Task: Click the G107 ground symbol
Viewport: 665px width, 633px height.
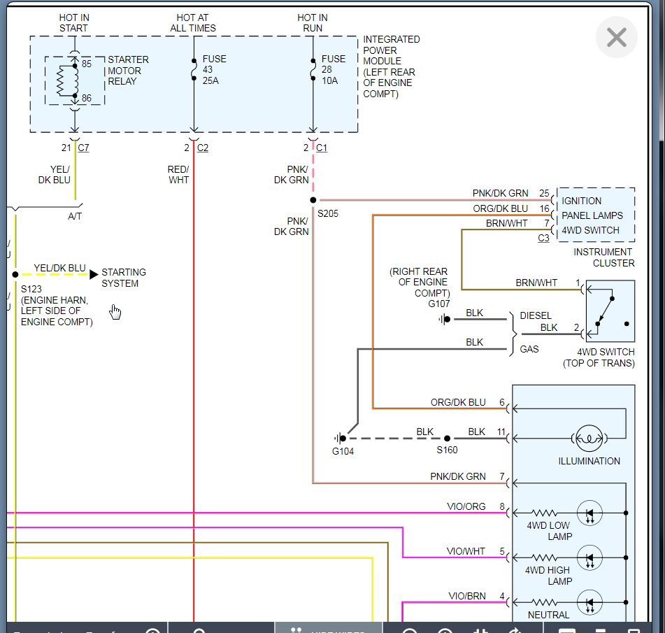Action: [x=445, y=319]
